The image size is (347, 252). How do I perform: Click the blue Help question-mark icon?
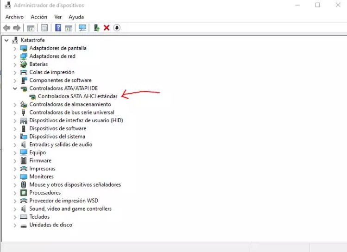[58, 28]
